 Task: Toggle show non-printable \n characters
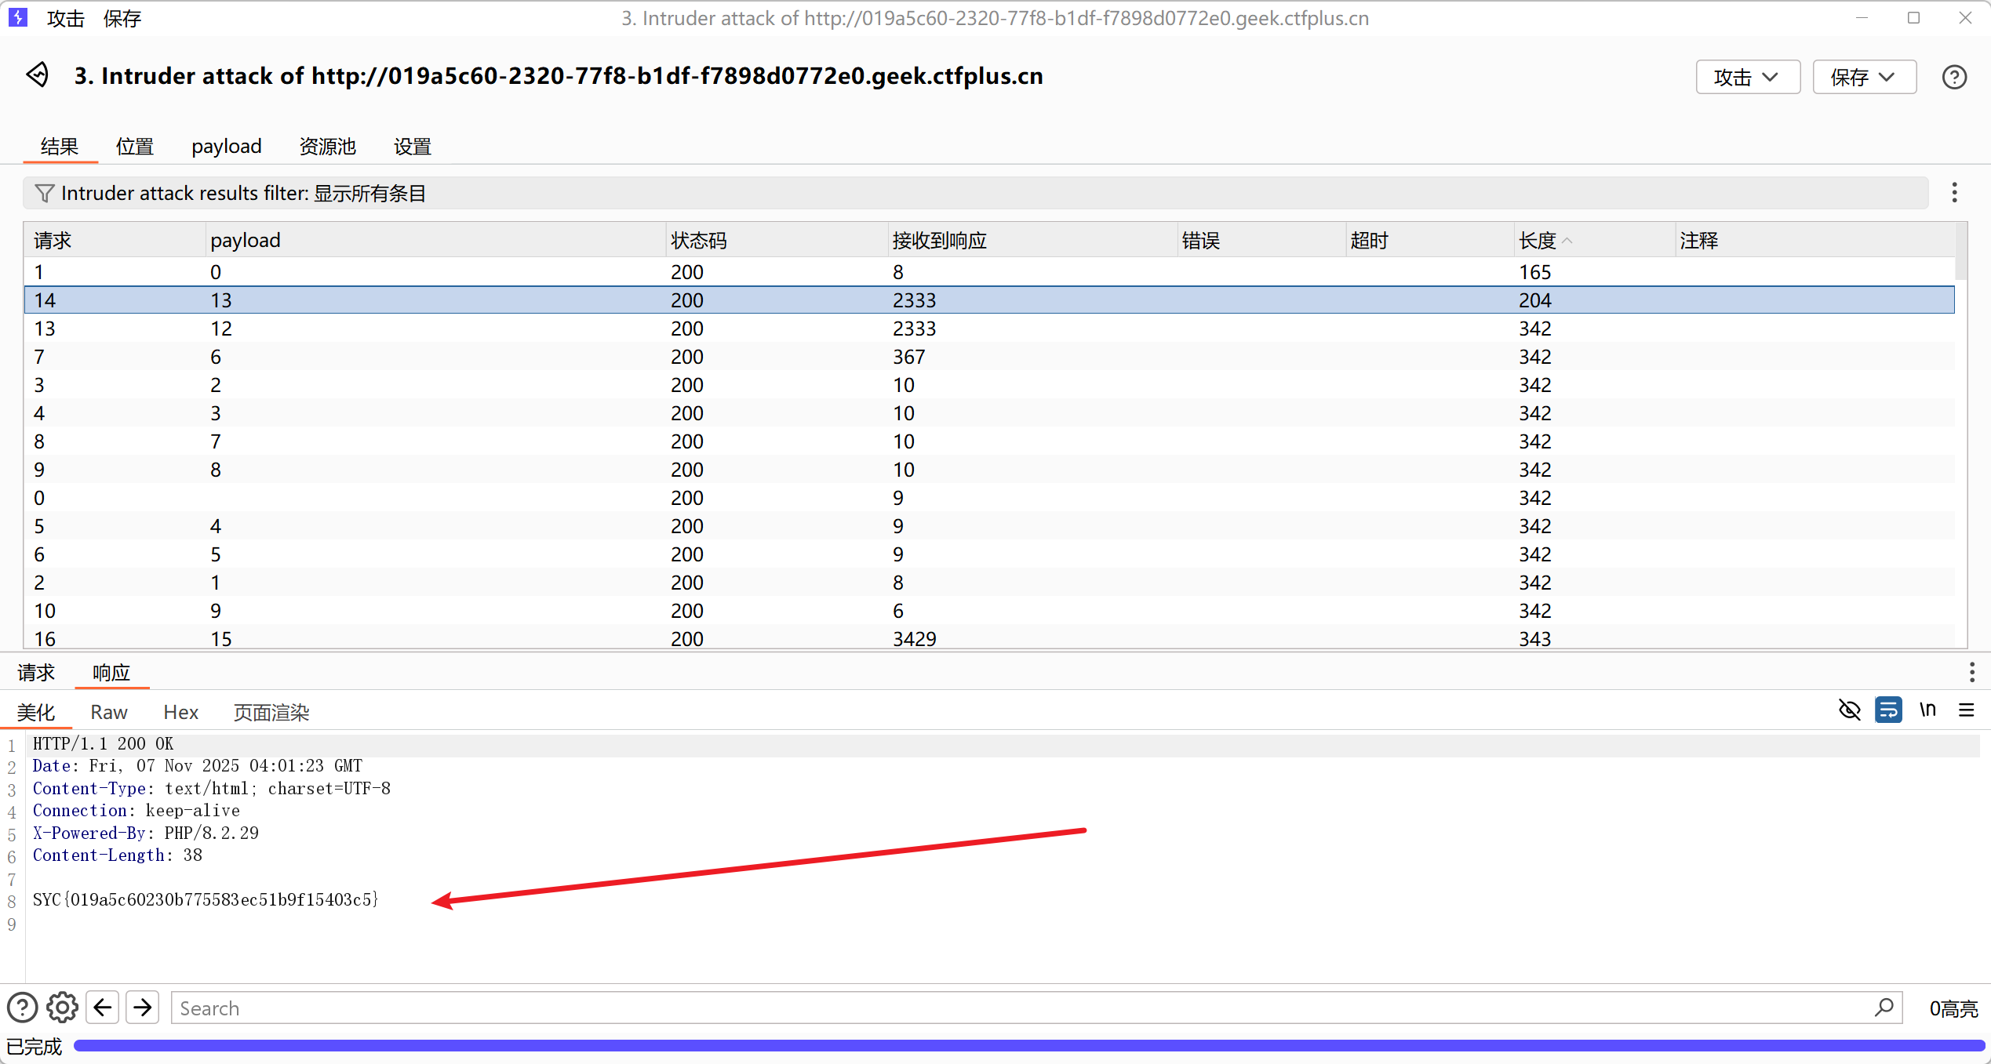tap(1927, 710)
